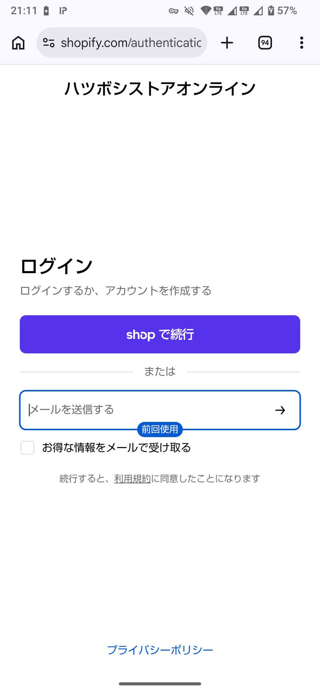Open the プライバシーポリシー link
320x693 pixels.
(x=160, y=650)
